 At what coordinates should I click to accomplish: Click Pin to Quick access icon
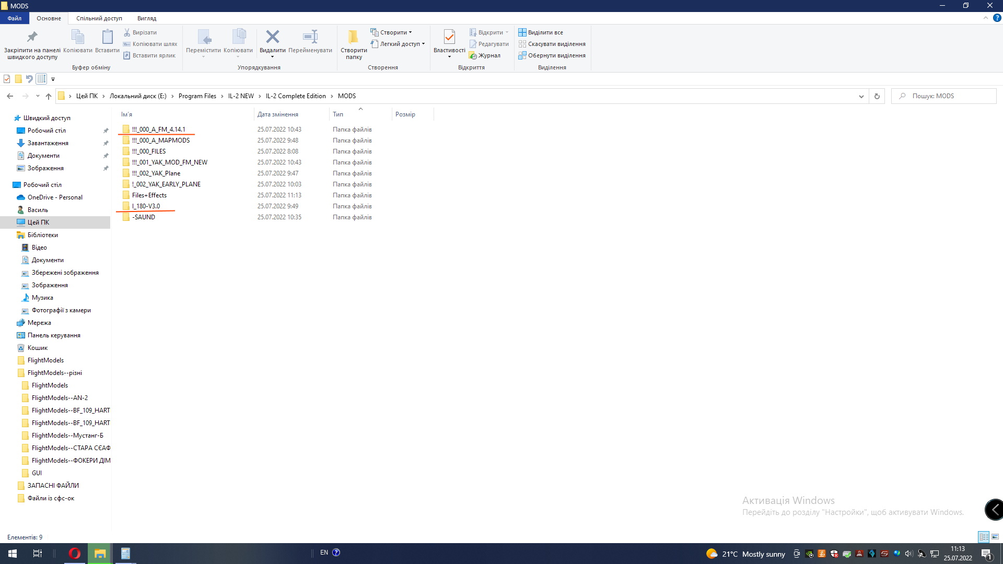click(x=32, y=38)
